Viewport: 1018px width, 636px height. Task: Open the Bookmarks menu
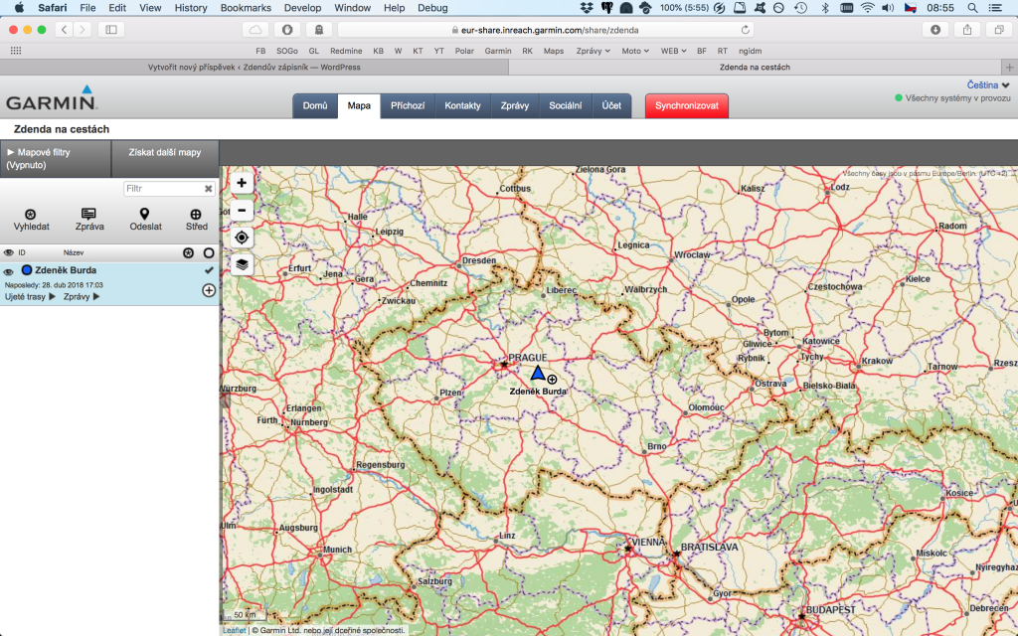(x=246, y=8)
